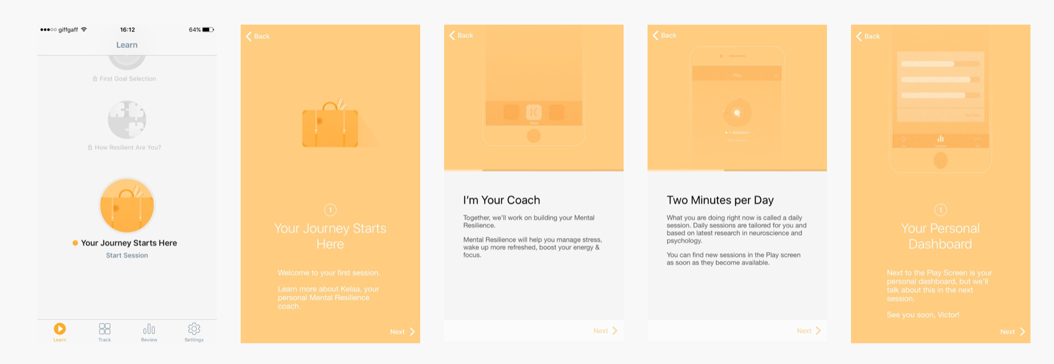Tap Next on the Journey Starts Here screen
1054x364 pixels.
click(x=402, y=332)
